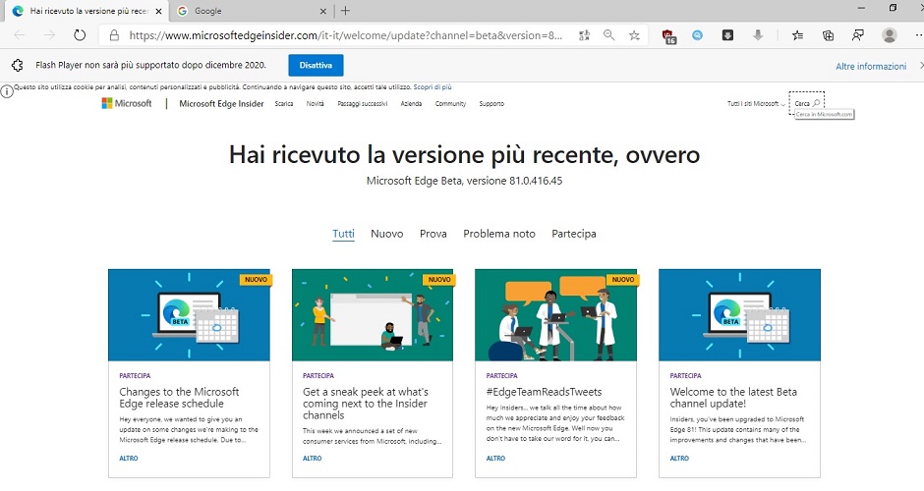
Task: Go back to previous page
Action: click(x=20, y=35)
